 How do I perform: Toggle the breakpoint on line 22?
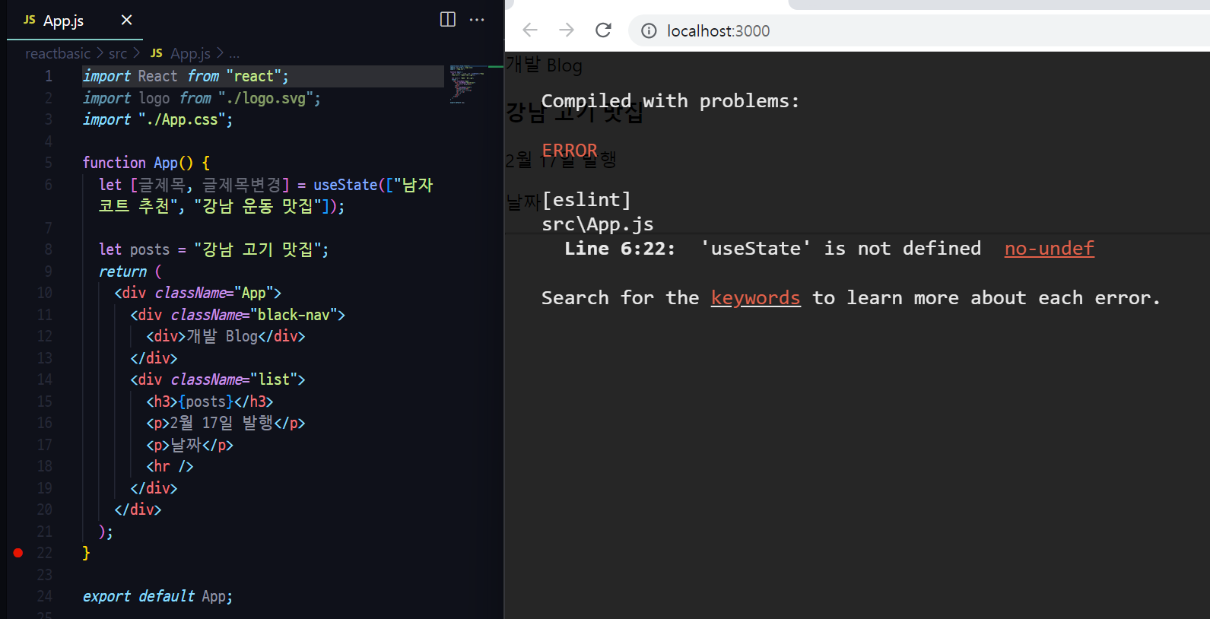coord(18,553)
